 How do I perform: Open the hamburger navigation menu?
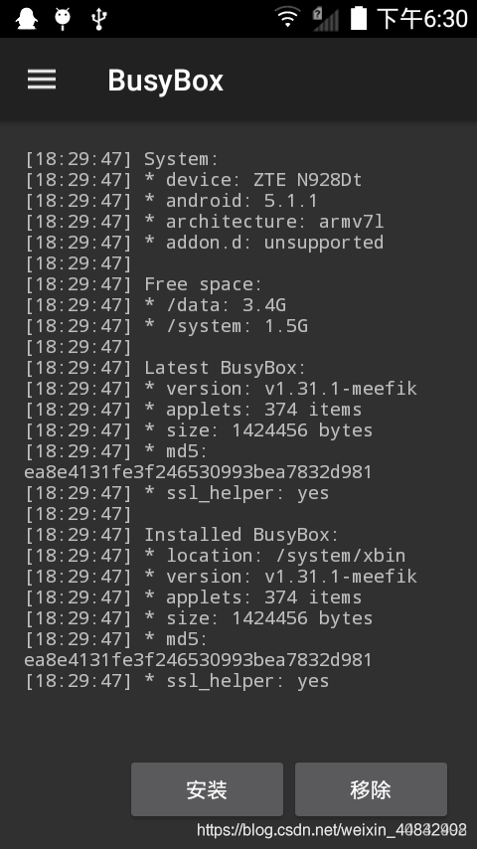[x=42, y=81]
